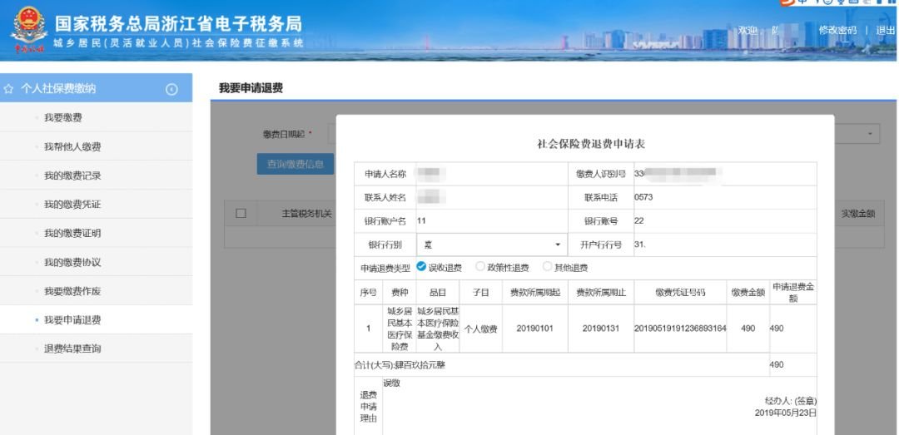Collapse the sidebar using the circle arrow icon
899x435 pixels.
pos(171,89)
